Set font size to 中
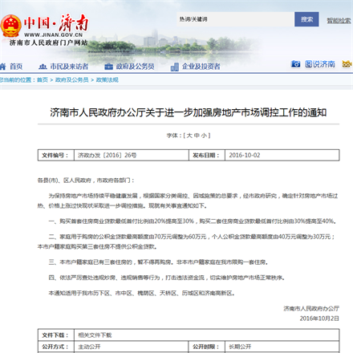Viewport: 353px width, 353px height. pos(197,136)
